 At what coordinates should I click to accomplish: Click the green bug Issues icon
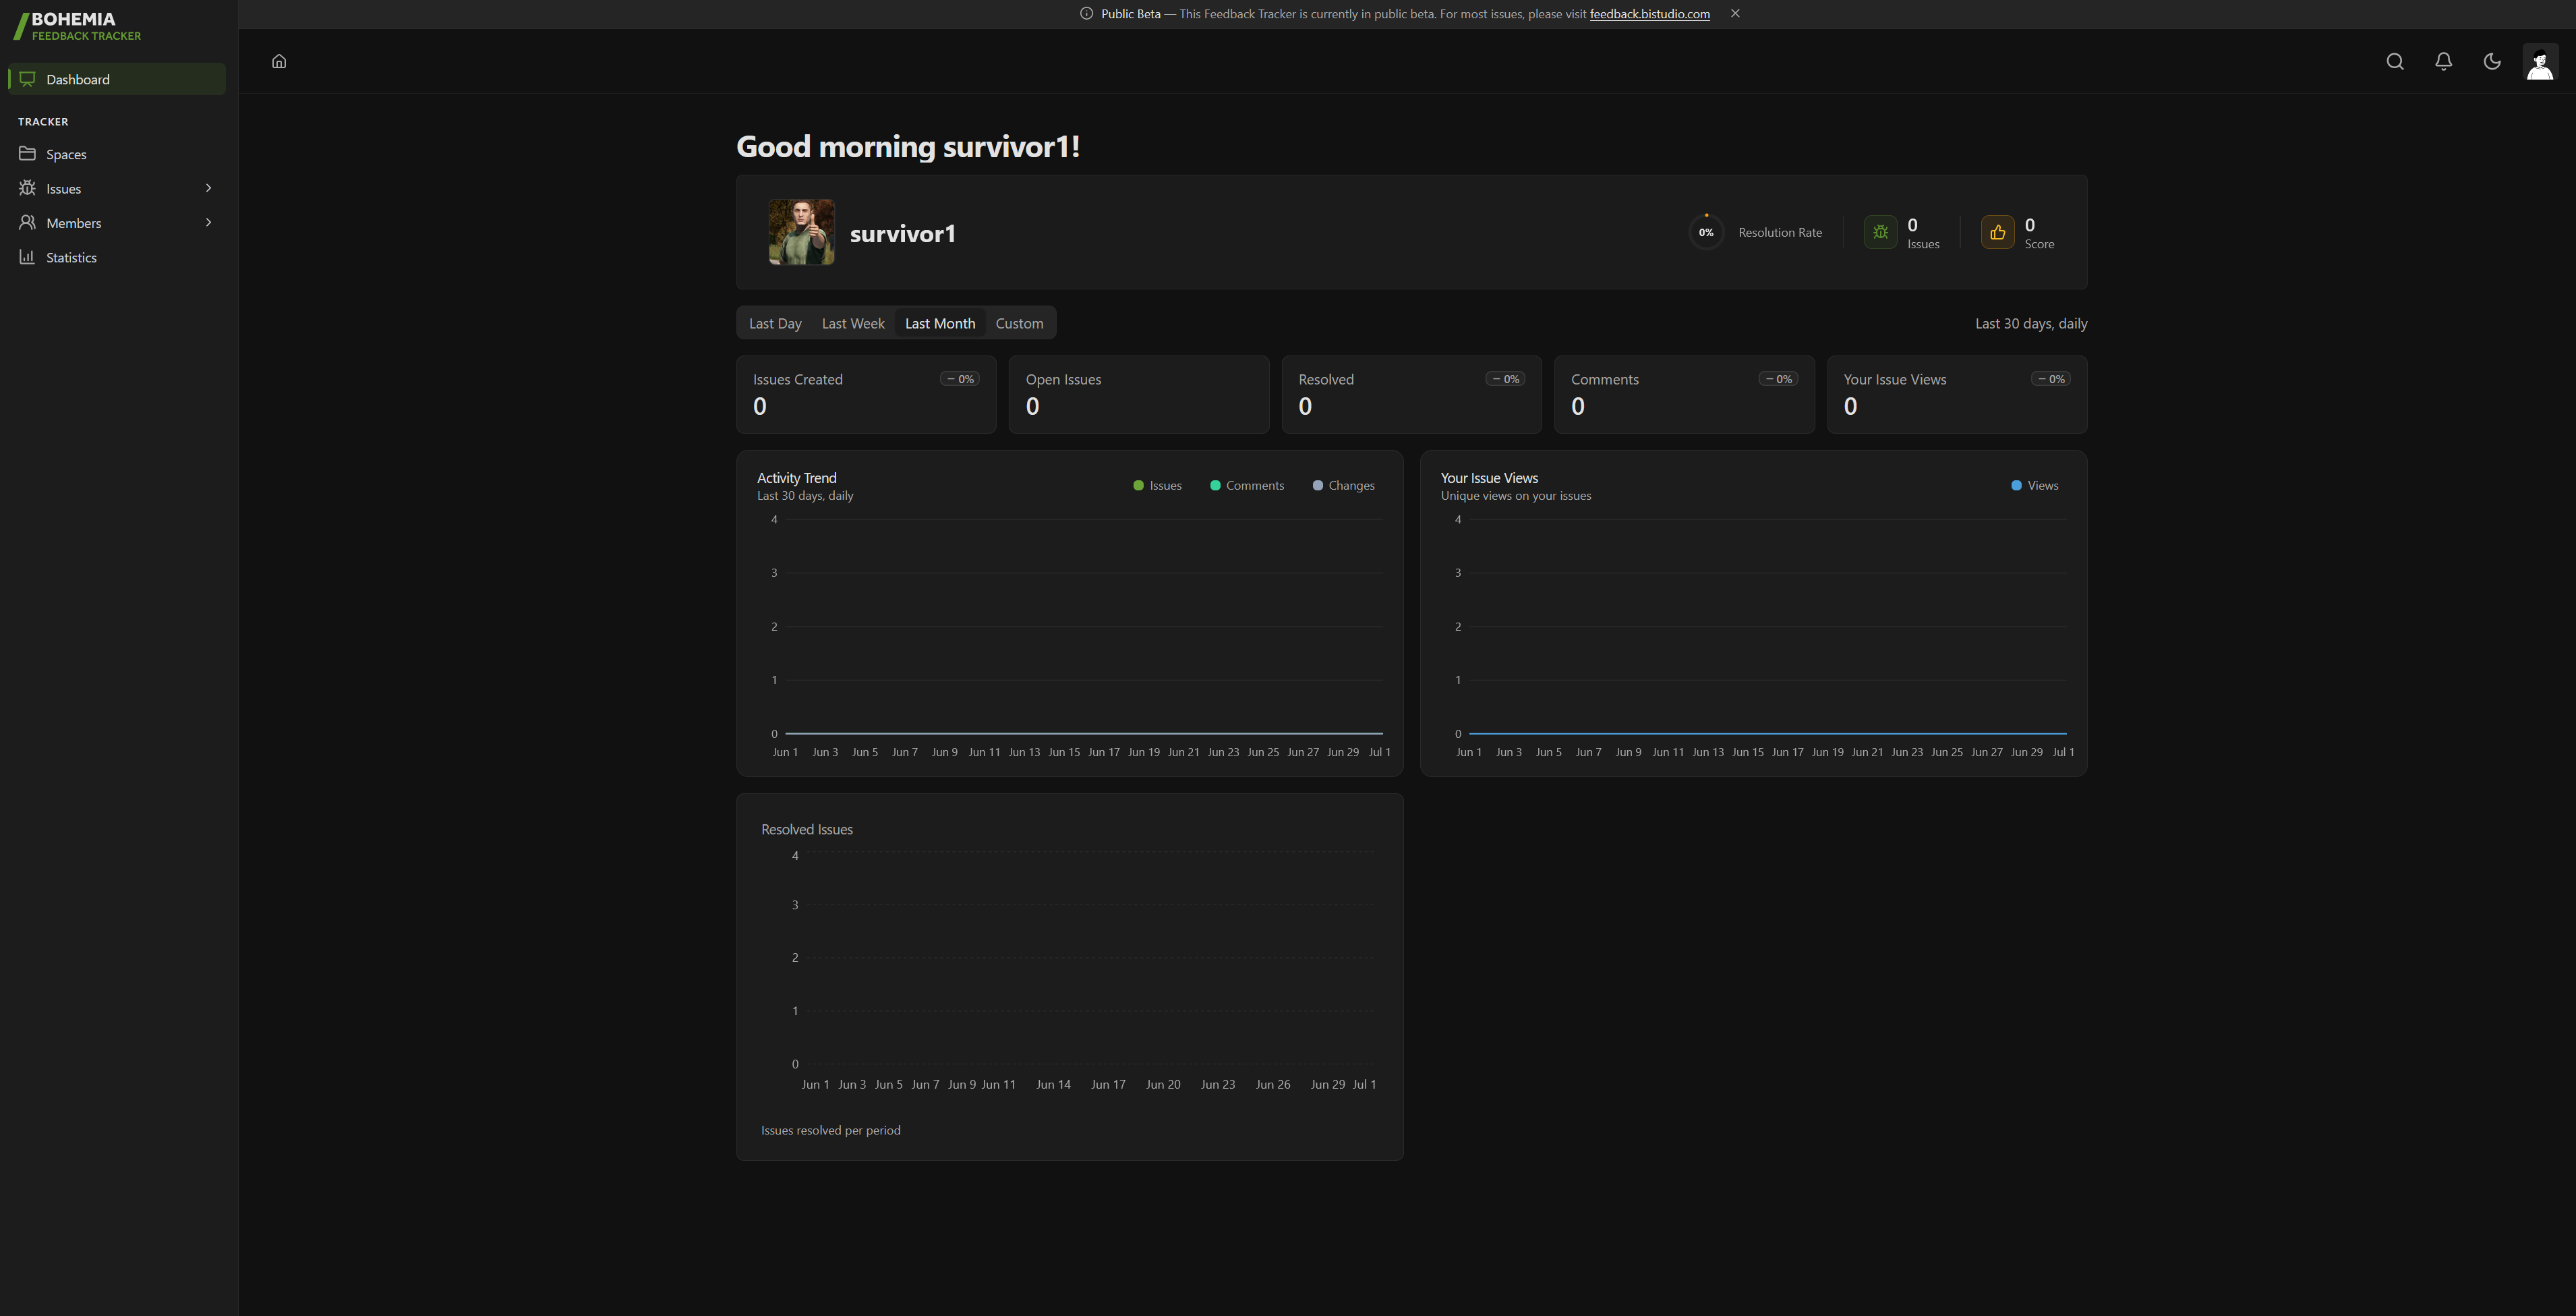click(x=1880, y=233)
